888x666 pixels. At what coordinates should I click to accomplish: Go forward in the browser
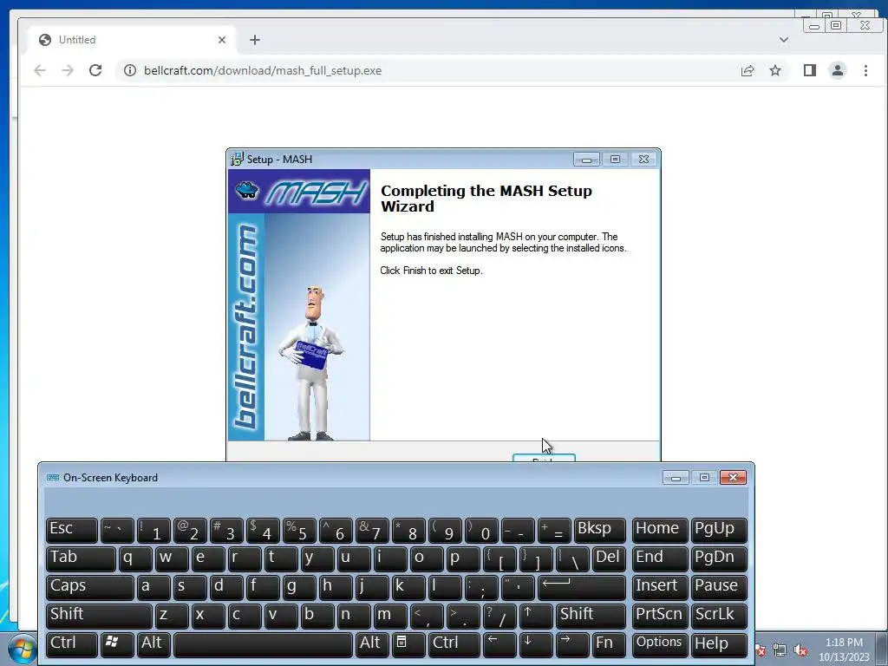[68, 70]
